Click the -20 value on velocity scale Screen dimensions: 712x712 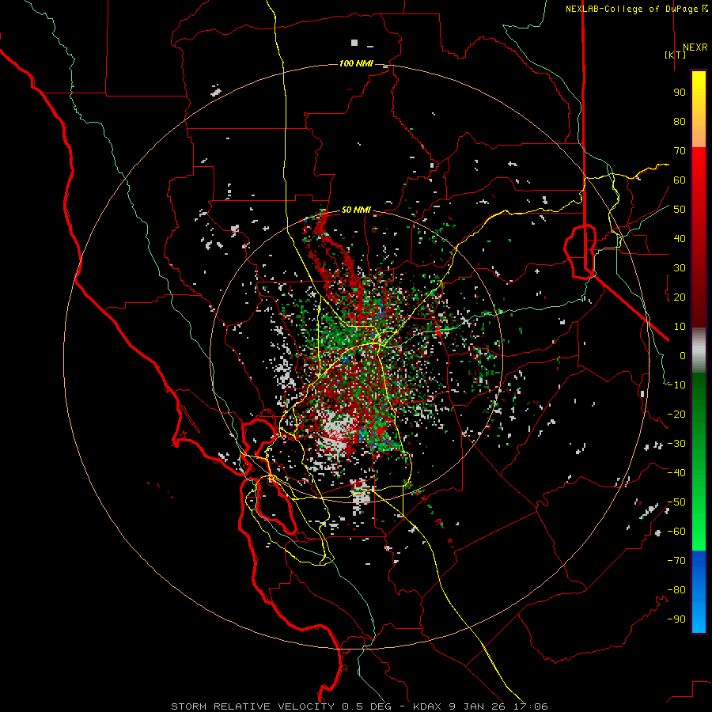pyautogui.click(x=676, y=415)
